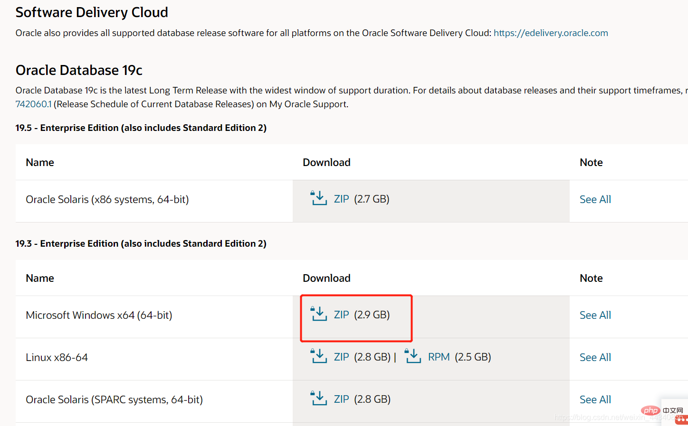Click the '(2.9 GB)' size text

pos(372,315)
